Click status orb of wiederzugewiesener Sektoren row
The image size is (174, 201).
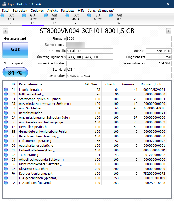click(x=6, y=103)
